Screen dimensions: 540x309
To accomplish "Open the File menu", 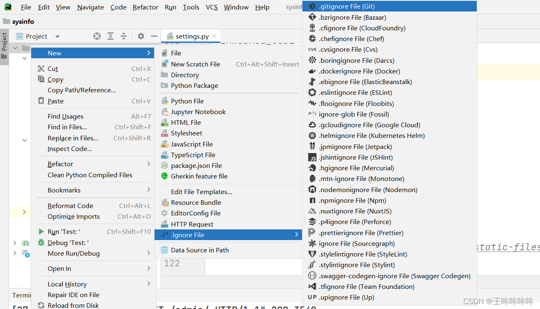I will [26, 7].
